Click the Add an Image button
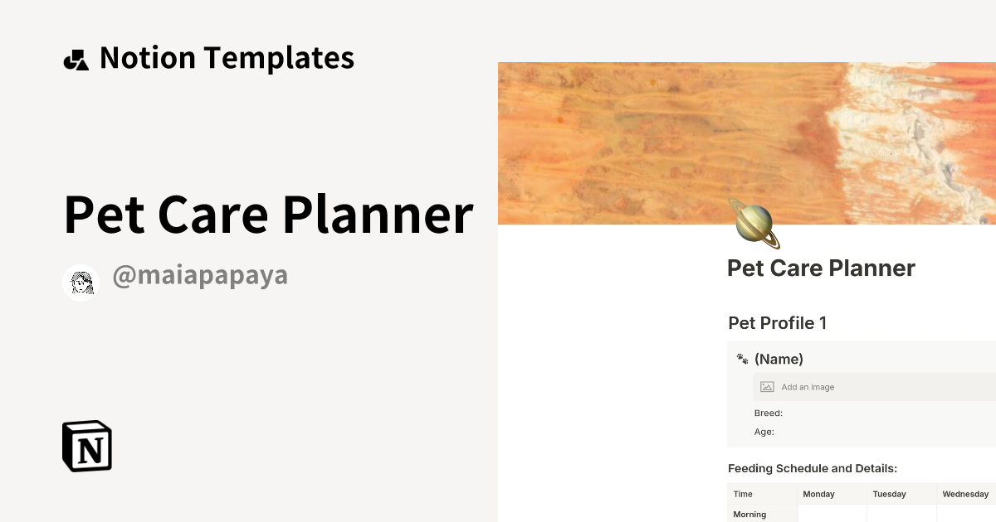This screenshot has width=996, height=522. (x=807, y=386)
